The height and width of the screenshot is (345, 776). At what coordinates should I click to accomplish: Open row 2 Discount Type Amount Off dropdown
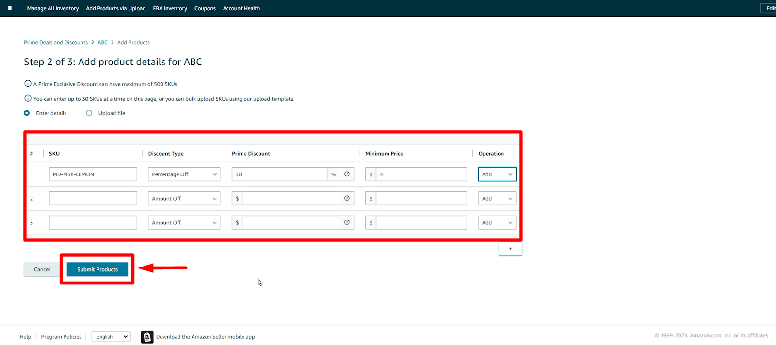click(x=184, y=199)
